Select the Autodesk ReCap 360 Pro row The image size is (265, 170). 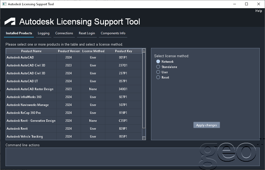(x=74, y=113)
